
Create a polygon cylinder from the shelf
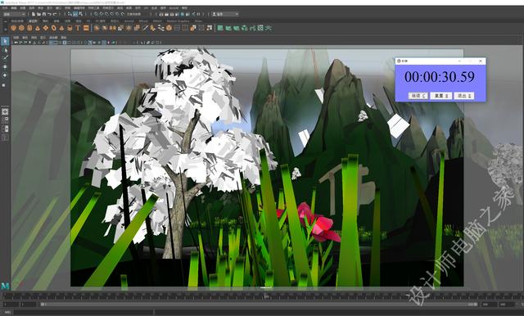(29, 29)
